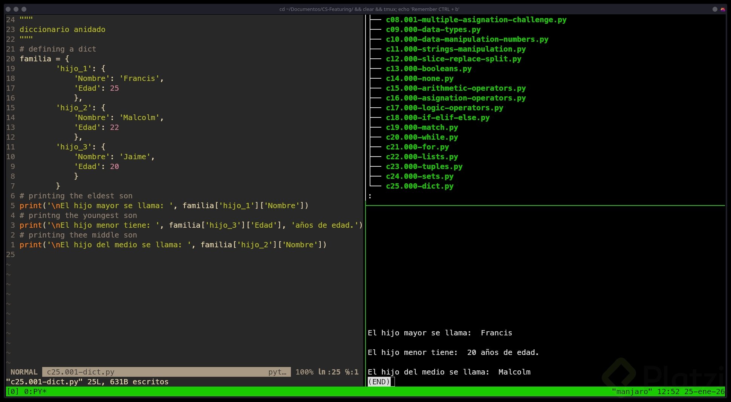This screenshot has height=402, width=731.
Task: Click the 'diccionario anidado' docstring text
Action: point(63,29)
